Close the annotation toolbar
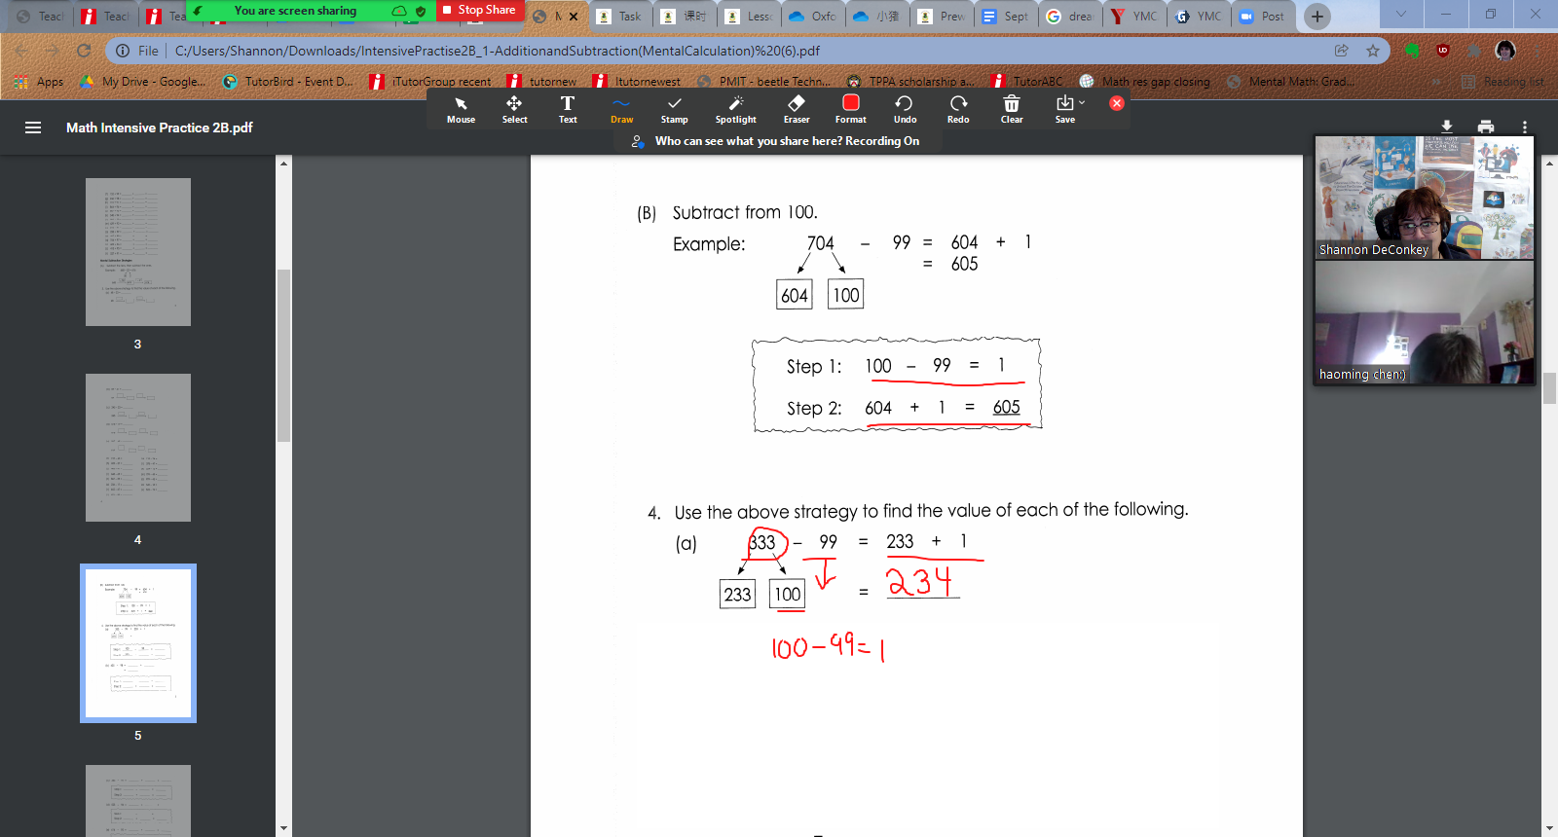 1117,103
